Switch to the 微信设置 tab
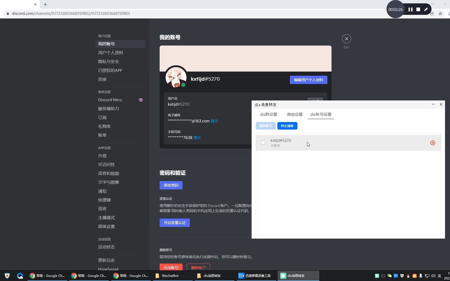The image size is (450, 281). [x=295, y=114]
